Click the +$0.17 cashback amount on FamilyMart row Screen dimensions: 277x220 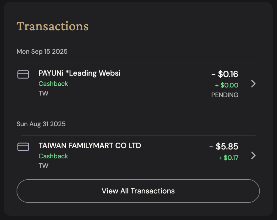click(x=228, y=158)
